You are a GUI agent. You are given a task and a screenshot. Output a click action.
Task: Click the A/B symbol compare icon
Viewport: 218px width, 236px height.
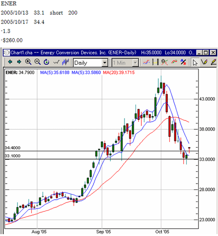[x=183, y=62]
